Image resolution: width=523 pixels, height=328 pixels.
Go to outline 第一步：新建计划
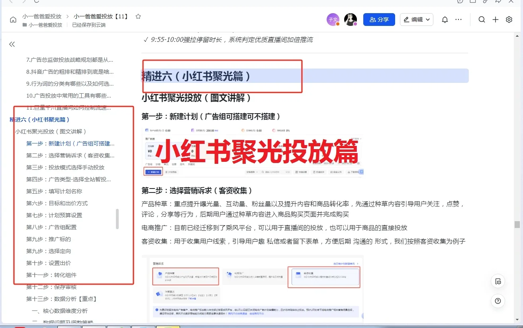pos(71,143)
